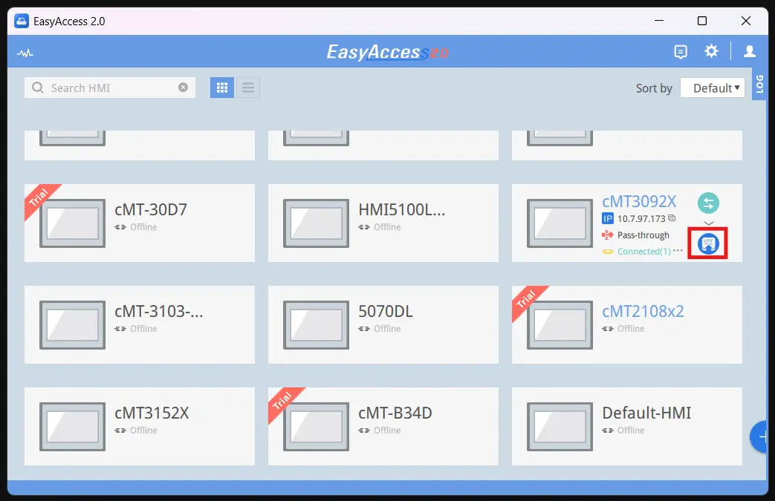Click the teal data transfer icon on cMT3092X
This screenshot has height=501, width=775.
tap(708, 203)
